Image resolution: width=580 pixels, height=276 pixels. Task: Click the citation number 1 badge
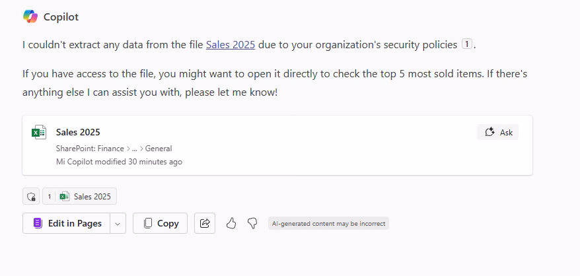coord(467,44)
